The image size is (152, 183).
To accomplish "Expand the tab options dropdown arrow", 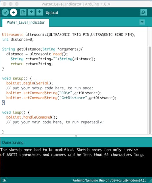I will tap(142, 22).
